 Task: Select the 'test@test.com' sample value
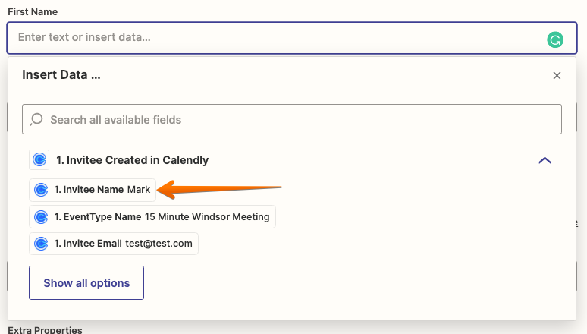[x=159, y=244]
